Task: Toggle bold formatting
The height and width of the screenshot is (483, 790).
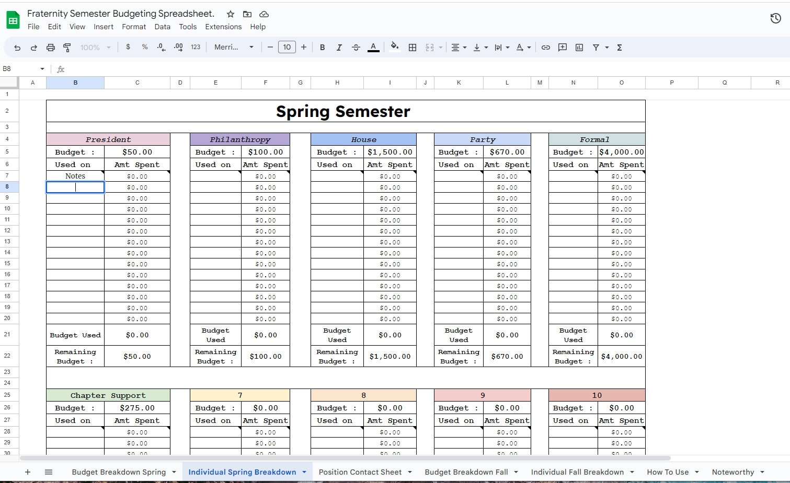Action: coord(323,48)
